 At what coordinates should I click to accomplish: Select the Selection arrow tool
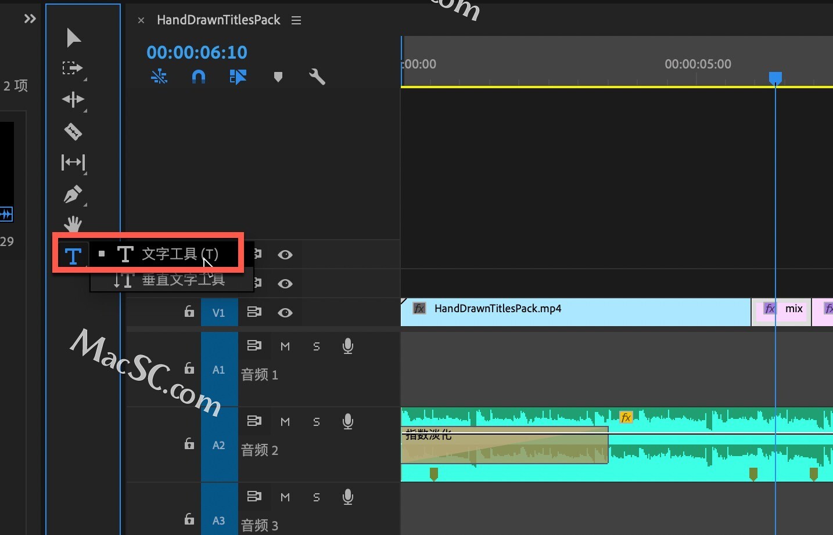[73, 38]
